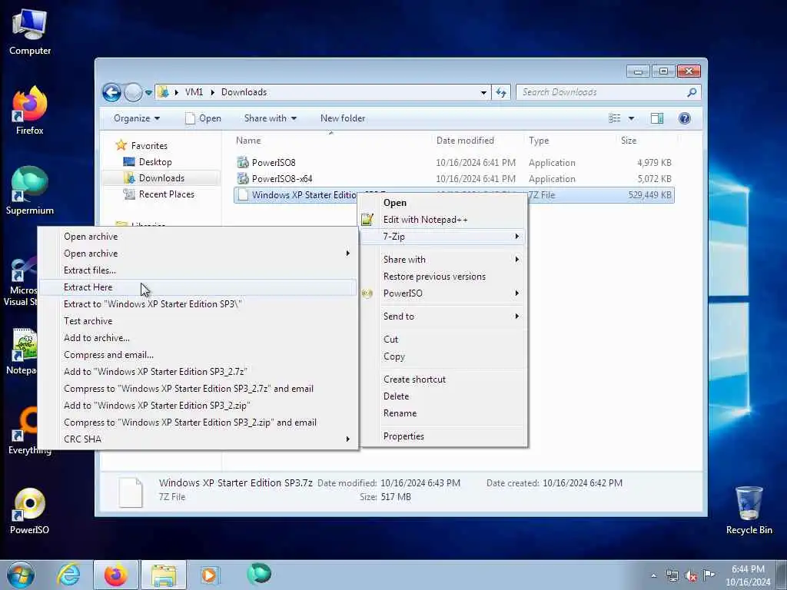This screenshot has height=590, width=787.
Task: Select Rename in the context menu
Action: click(443, 413)
